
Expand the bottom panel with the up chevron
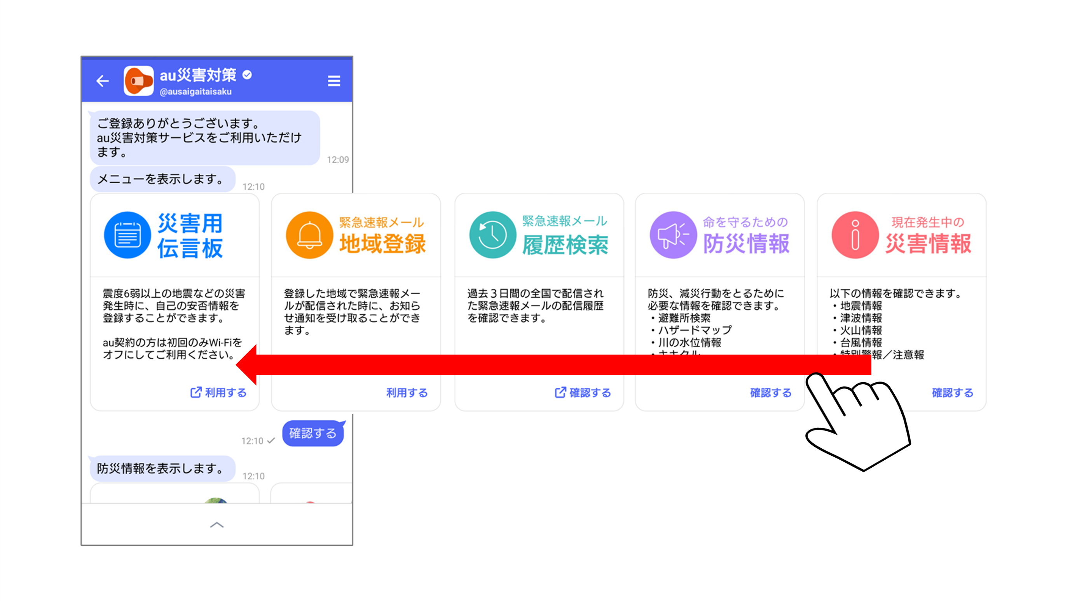coord(217,525)
